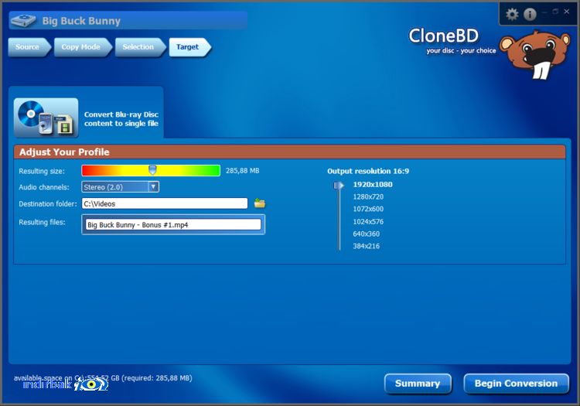580x406 pixels.
Task: Click the Audio channels label
Action: pos(44,187)
